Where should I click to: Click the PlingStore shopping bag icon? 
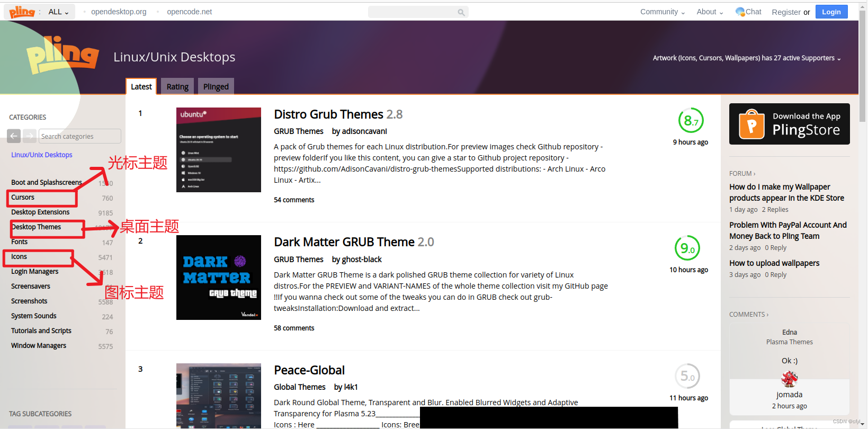(751, 124)
